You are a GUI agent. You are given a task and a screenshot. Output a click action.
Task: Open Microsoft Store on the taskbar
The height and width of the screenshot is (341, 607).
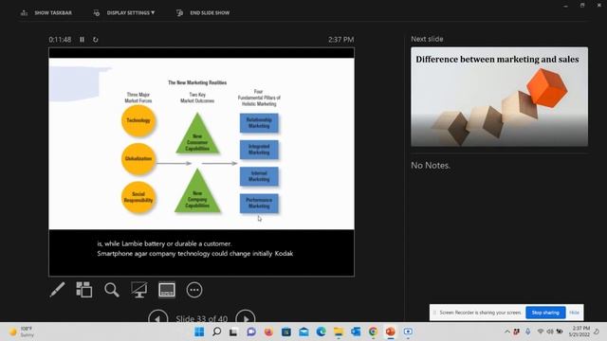pos(286,332)
